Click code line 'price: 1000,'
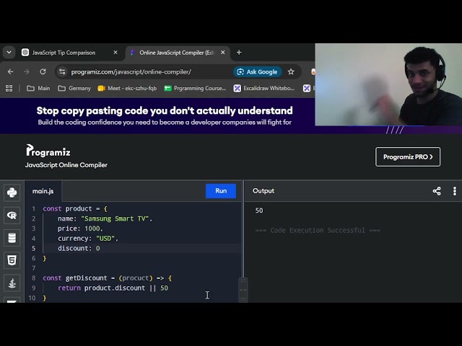Viewport: 462px width, 346px height. pyautogui.click(x=80, y=229)
